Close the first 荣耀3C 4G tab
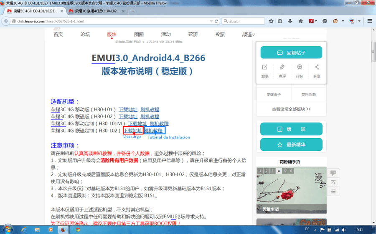 coord(62,11)
